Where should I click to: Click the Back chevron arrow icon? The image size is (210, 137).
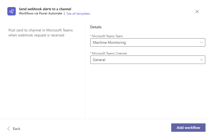coord(9,129)
